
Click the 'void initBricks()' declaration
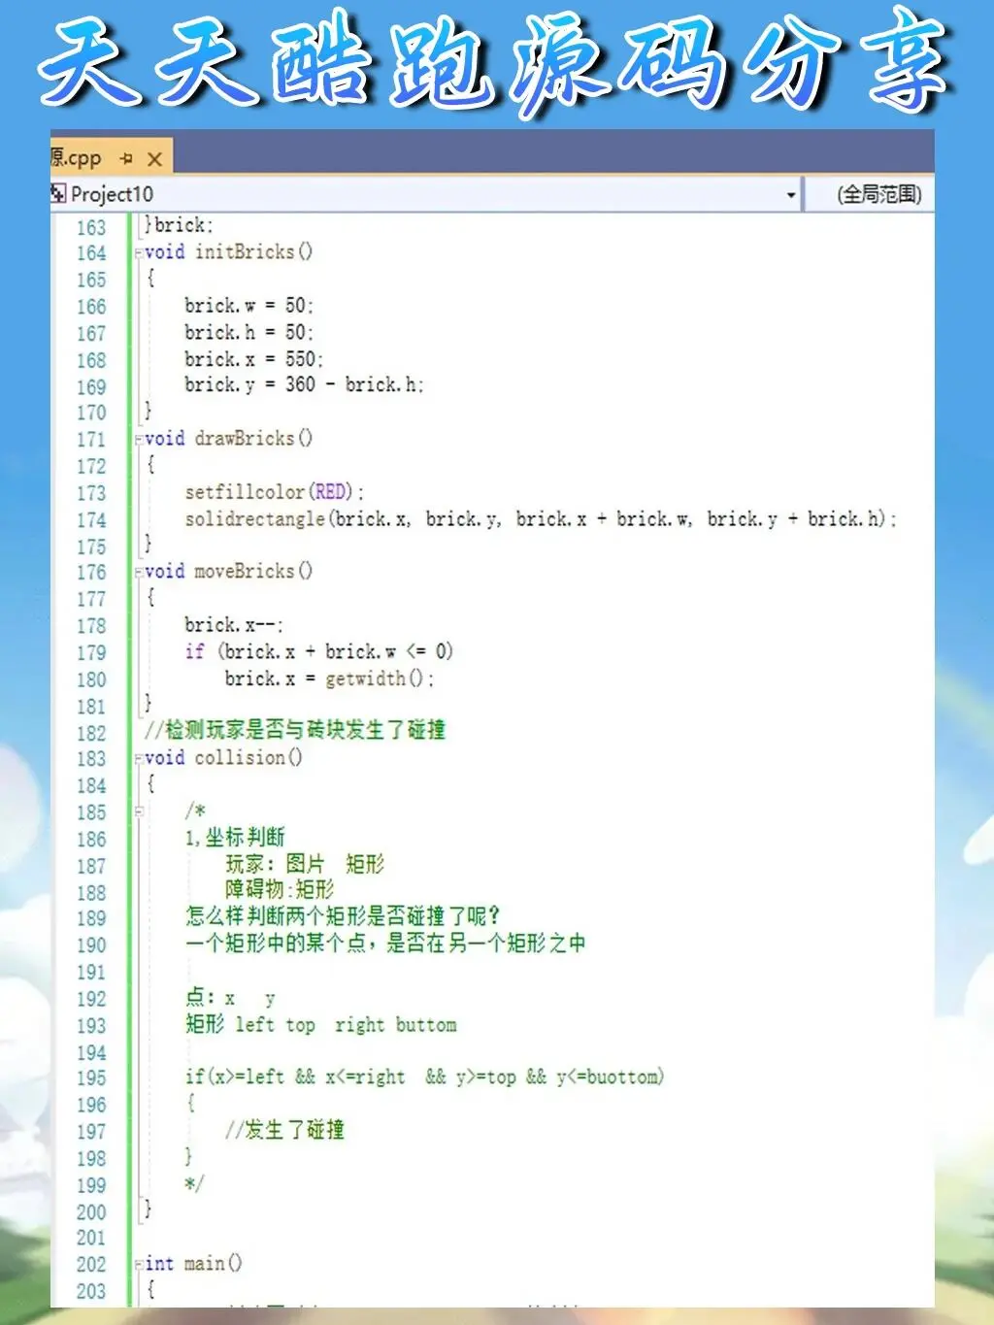point(228,252)
